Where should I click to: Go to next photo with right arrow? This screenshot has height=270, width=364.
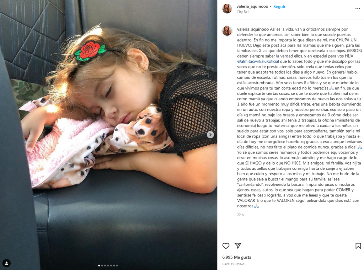(210, 135)
